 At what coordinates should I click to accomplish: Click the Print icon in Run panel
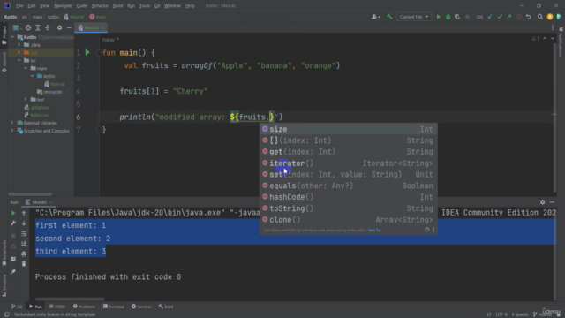(x=24, y=254)
